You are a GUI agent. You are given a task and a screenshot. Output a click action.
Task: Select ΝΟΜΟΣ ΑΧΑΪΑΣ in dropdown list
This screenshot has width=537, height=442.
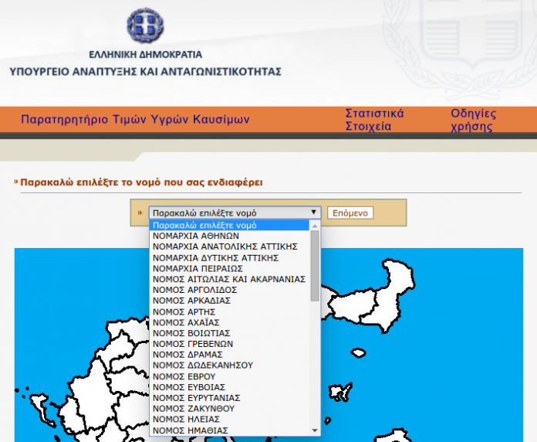(229, 322)
